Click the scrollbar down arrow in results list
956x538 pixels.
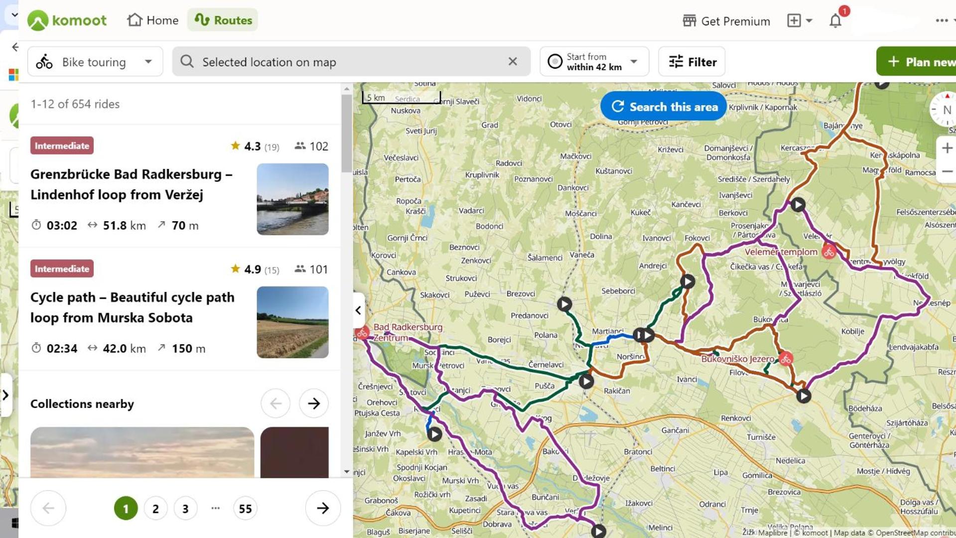(347, 471)
